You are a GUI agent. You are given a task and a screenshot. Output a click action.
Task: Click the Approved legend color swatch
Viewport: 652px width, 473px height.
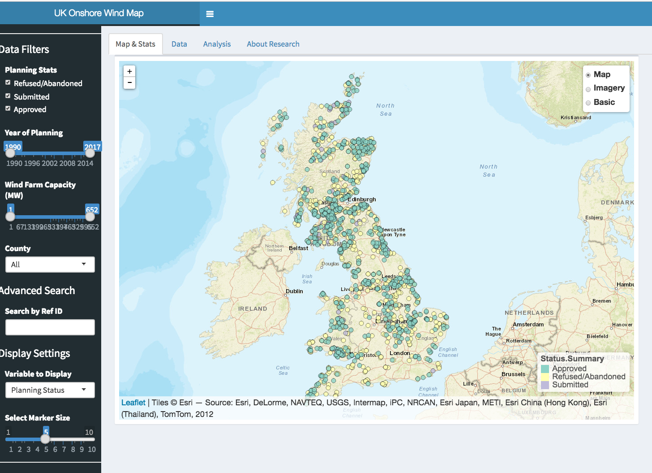(x=545, y=369)
